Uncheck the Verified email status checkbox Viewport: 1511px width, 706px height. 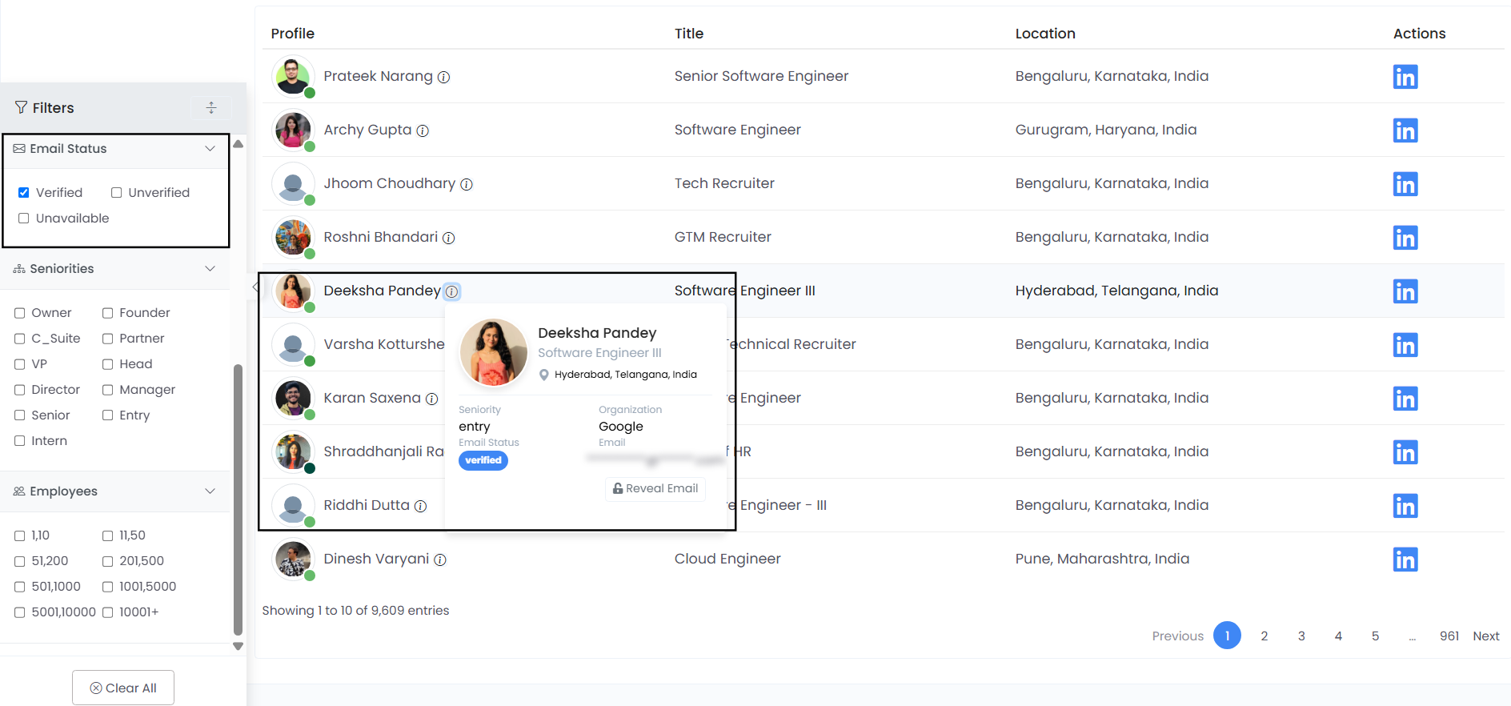click(24, 193)
